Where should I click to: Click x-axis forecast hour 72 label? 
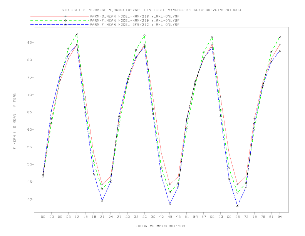pyautogui.click(x=246, y=217)
